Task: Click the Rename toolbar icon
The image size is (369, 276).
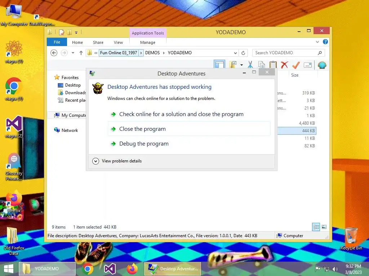Action: pyautogui.click(x=308, y=65)
